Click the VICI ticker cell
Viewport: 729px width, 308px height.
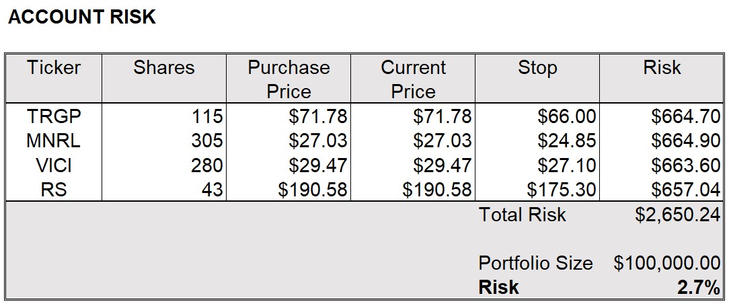54,165
